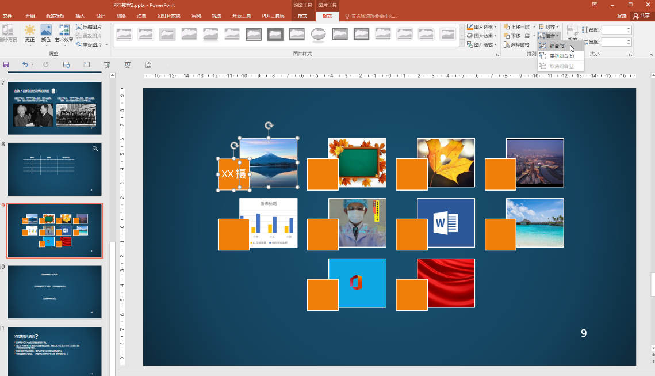The image size is (655, 376).
Task: Open the 对齐 align dropdown
Action: click(549, 27)
